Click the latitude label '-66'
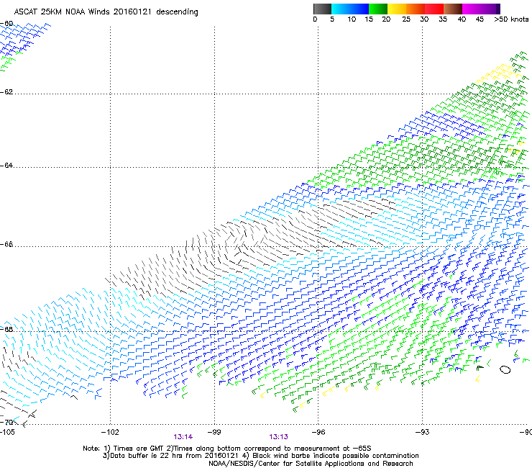Screen dimensions: 532x468 6,244
